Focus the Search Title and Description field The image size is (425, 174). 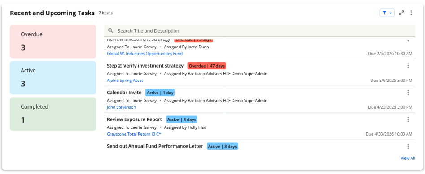259,30
